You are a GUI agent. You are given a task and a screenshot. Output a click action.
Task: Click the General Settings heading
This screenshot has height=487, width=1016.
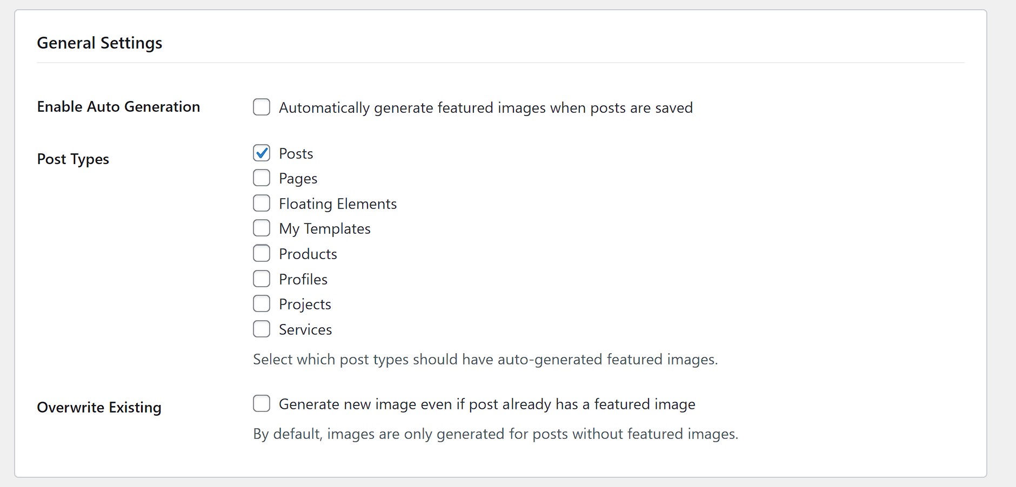click(x=99, y=43)
